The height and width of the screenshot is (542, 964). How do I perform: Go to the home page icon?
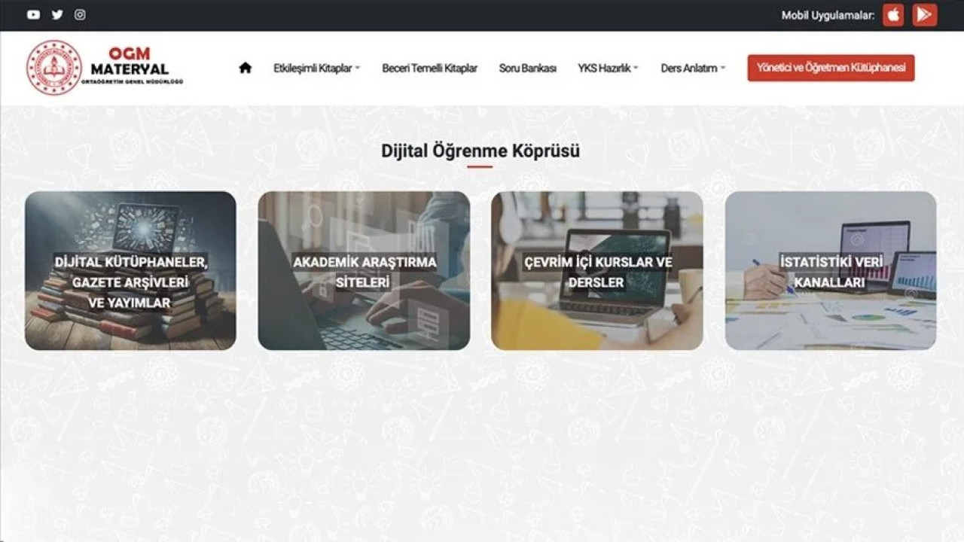coord(245,68)
